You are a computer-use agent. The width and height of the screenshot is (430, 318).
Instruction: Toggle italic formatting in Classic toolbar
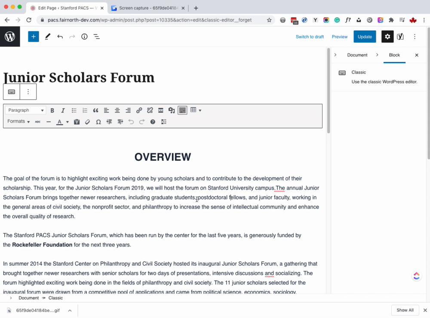pos(63,110)
